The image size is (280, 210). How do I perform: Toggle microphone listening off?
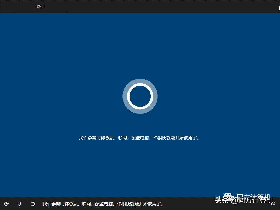[19, 204]
